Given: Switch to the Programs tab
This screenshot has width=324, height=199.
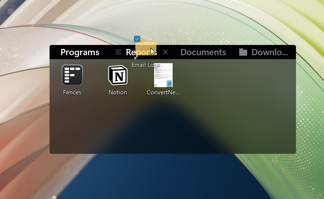Looking at the screenshot, I should [x=80, y=52].
